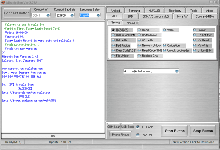Click the facebook.com/amiracleteam link text
220x150 pixels.
pyautogui.click(x=26, y=92)
